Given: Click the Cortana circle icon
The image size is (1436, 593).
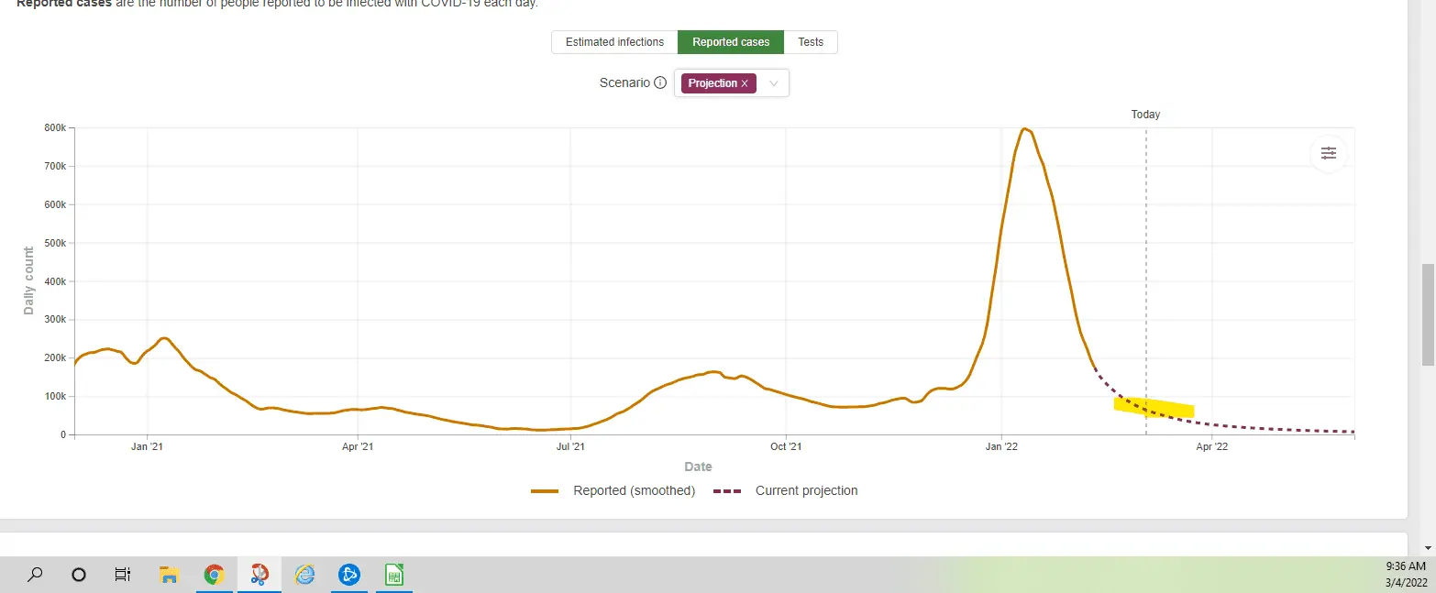Looking at the screenshot, I should 79,575.
